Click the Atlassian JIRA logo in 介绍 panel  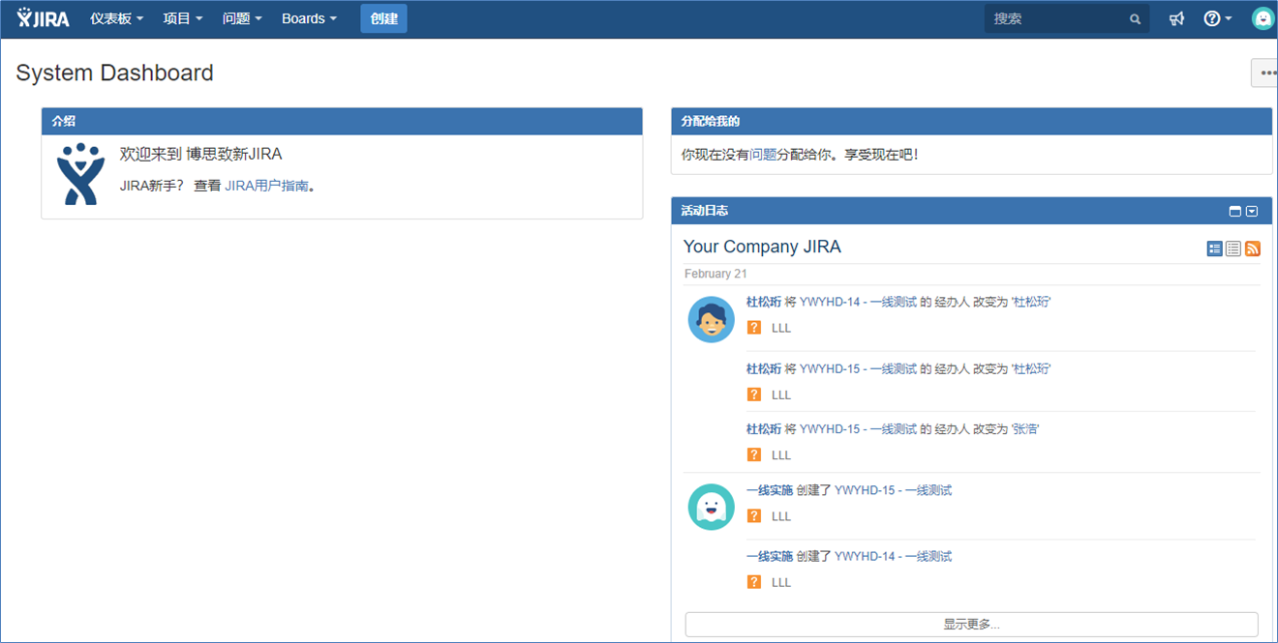tap(80, 174)
